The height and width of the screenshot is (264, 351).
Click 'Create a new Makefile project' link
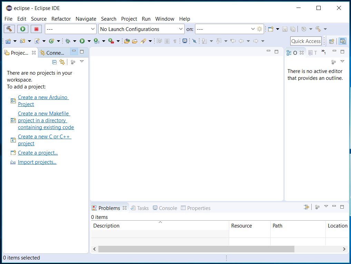point(46,120)
